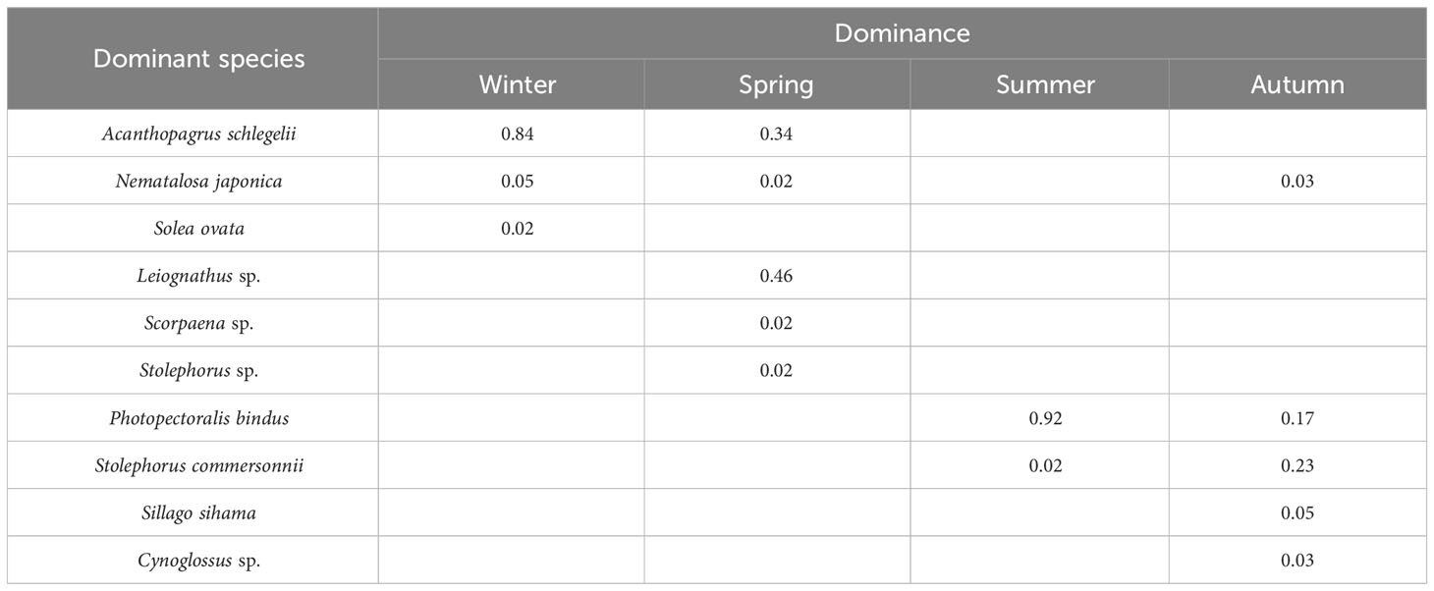
Task: Click the Stolephorus commersonnii species cell
Action: (x=199, y=465)
